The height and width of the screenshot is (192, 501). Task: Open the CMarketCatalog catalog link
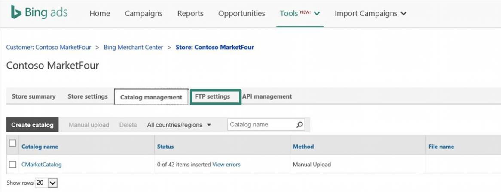pyautogui.click(x=41, y=165)
